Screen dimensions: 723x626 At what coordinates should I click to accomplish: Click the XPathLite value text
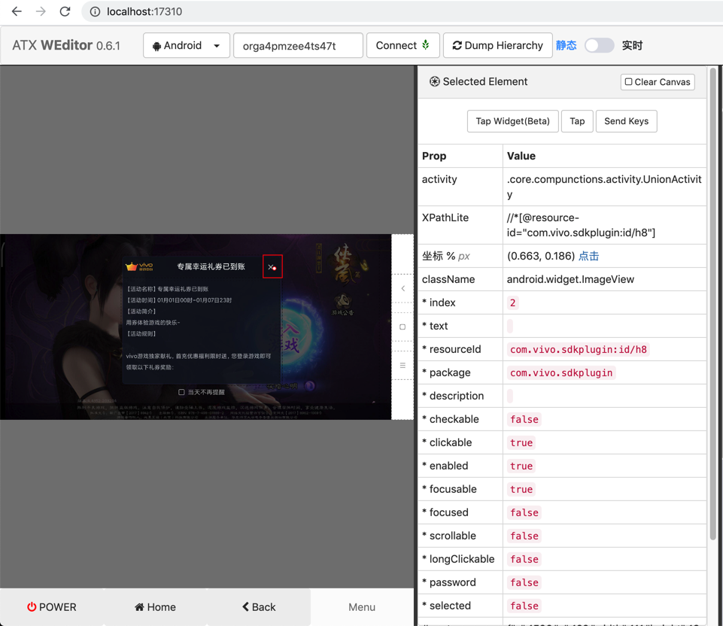pyautogui.click(x=581, y=225)
